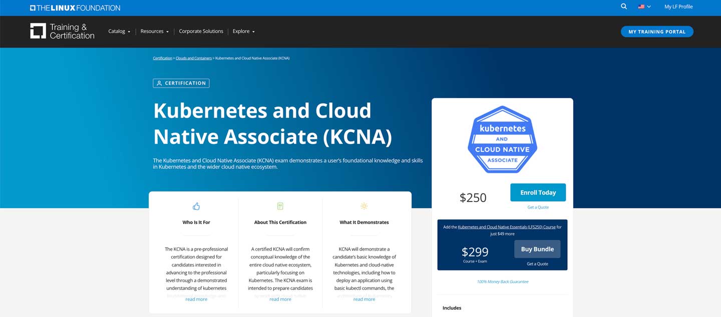Click the $250 price text
This screenshot has width=721, height=317.
point(473,197)
